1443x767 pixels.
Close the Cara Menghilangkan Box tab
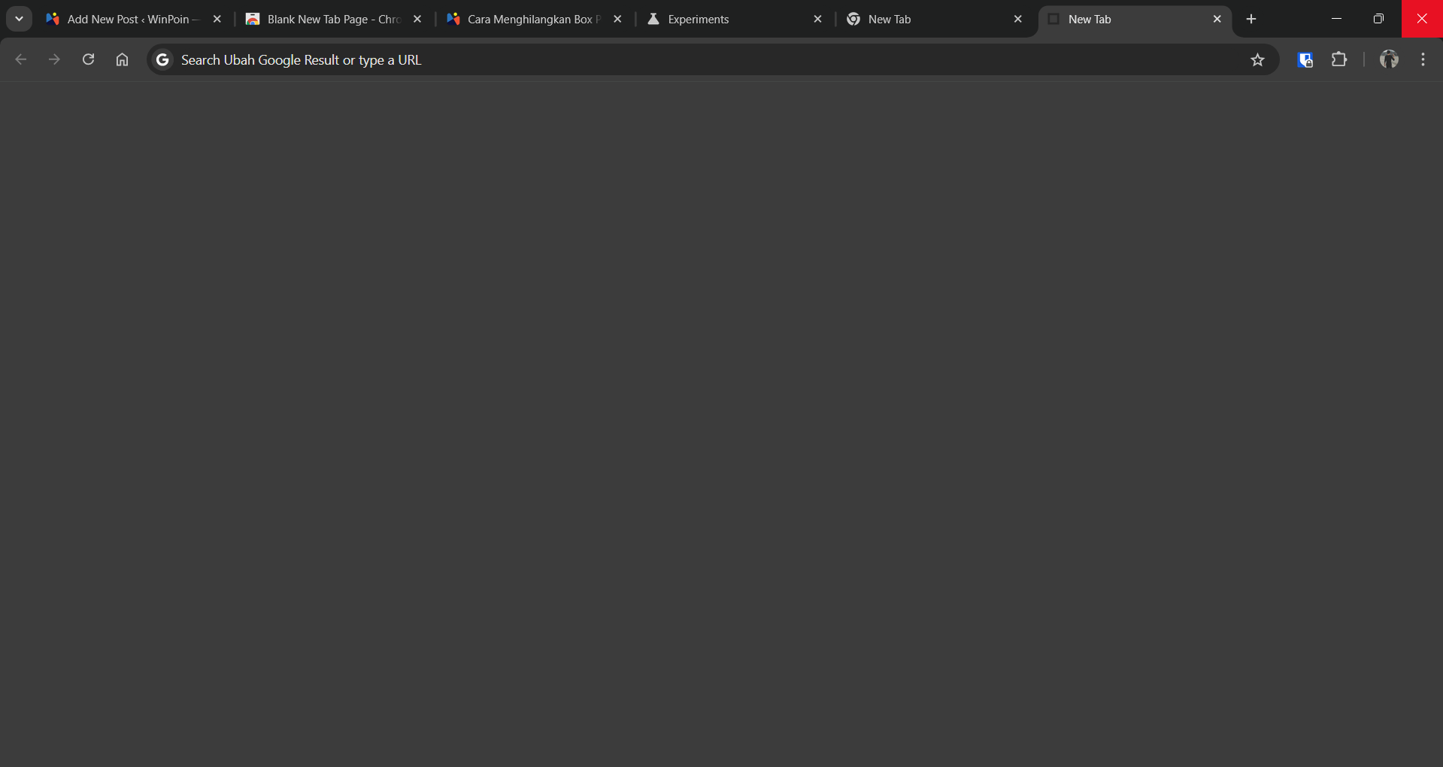coord(617,19)
